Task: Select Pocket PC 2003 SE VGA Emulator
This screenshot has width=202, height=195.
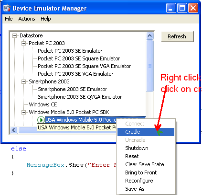Action: 75,74
